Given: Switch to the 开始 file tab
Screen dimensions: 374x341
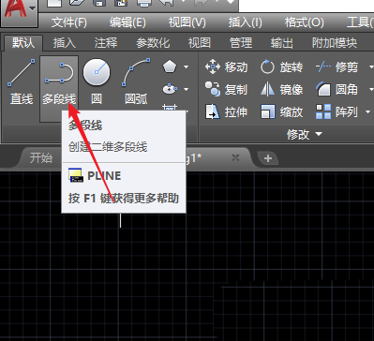Looking at the screenshot, I should tap(41, 158).
